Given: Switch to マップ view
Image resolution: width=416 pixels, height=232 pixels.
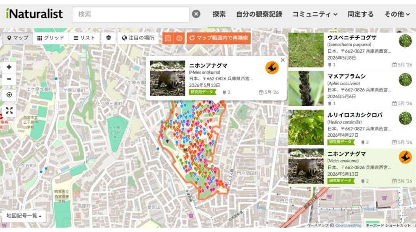Looking at the screenshot, I should tap(18, 38).
